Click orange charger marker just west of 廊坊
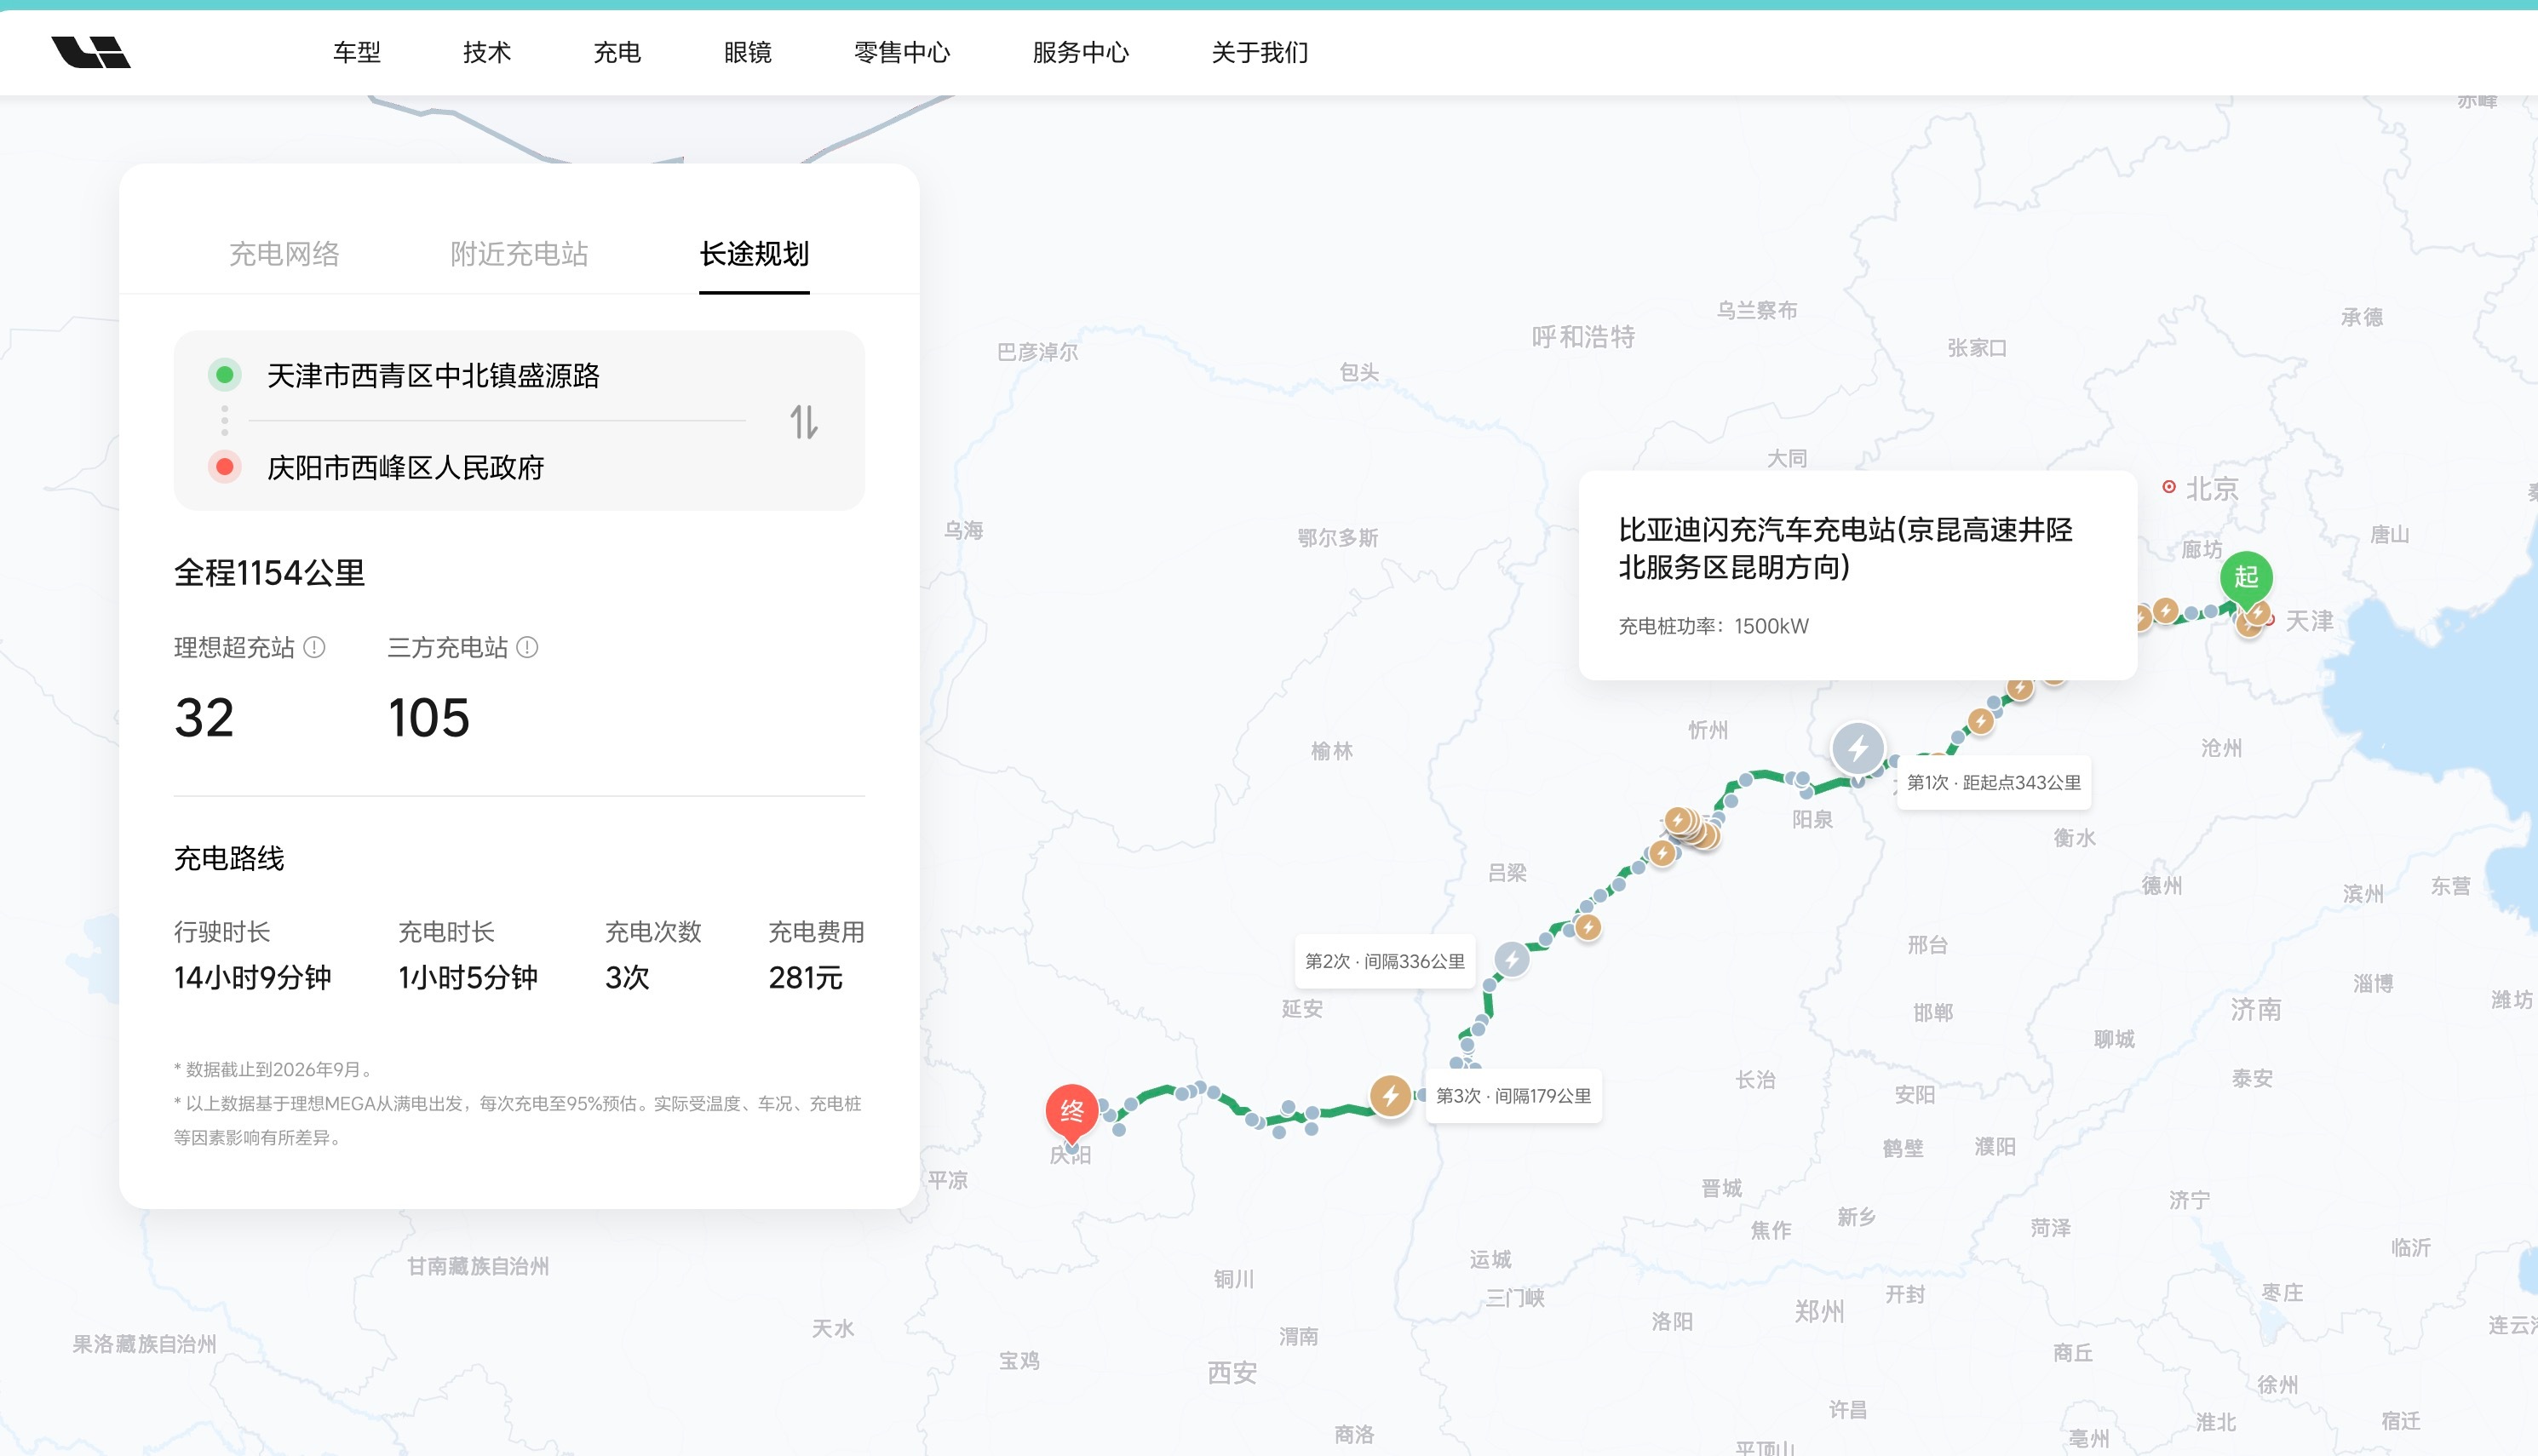The image size is (2538, 1456). coord(2166,610)
